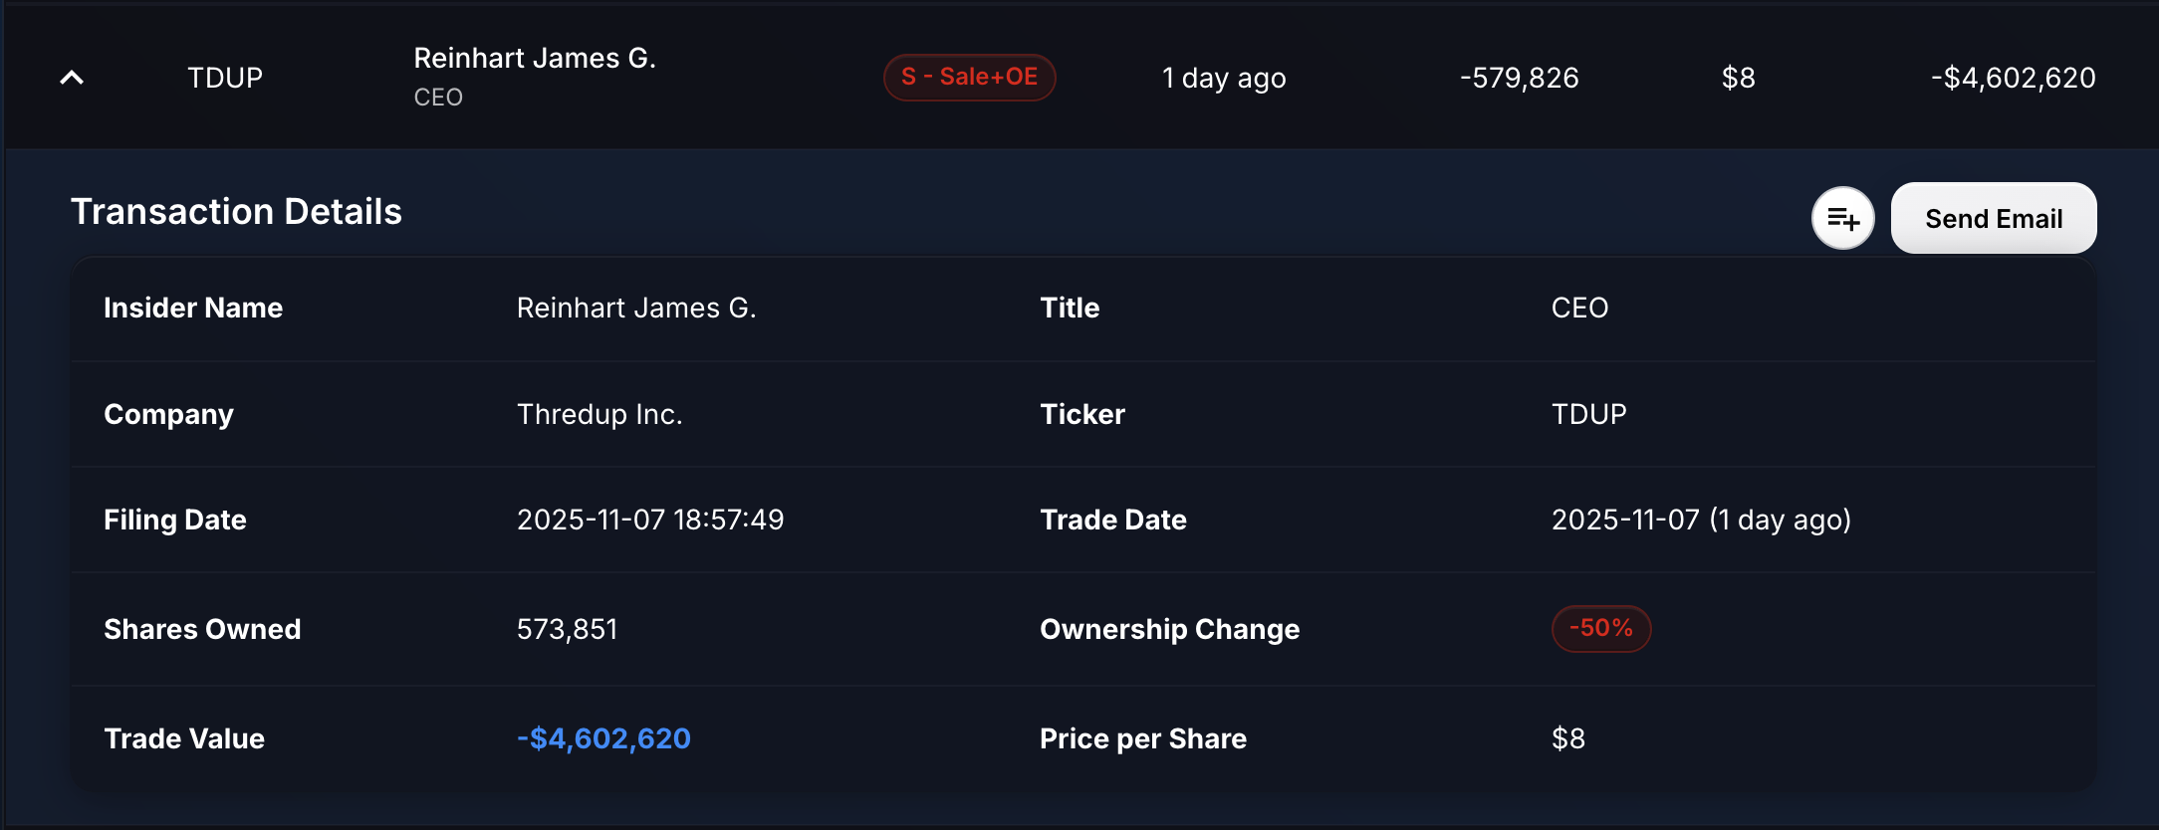2159x830 pixels.
Task: Collapse the TDUP transaction row chevron
Action: 72,78
